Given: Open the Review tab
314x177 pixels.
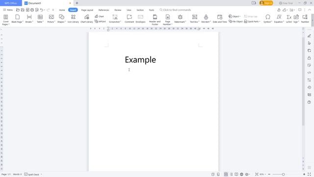Looking at the screenshot, I should point(118,10).
